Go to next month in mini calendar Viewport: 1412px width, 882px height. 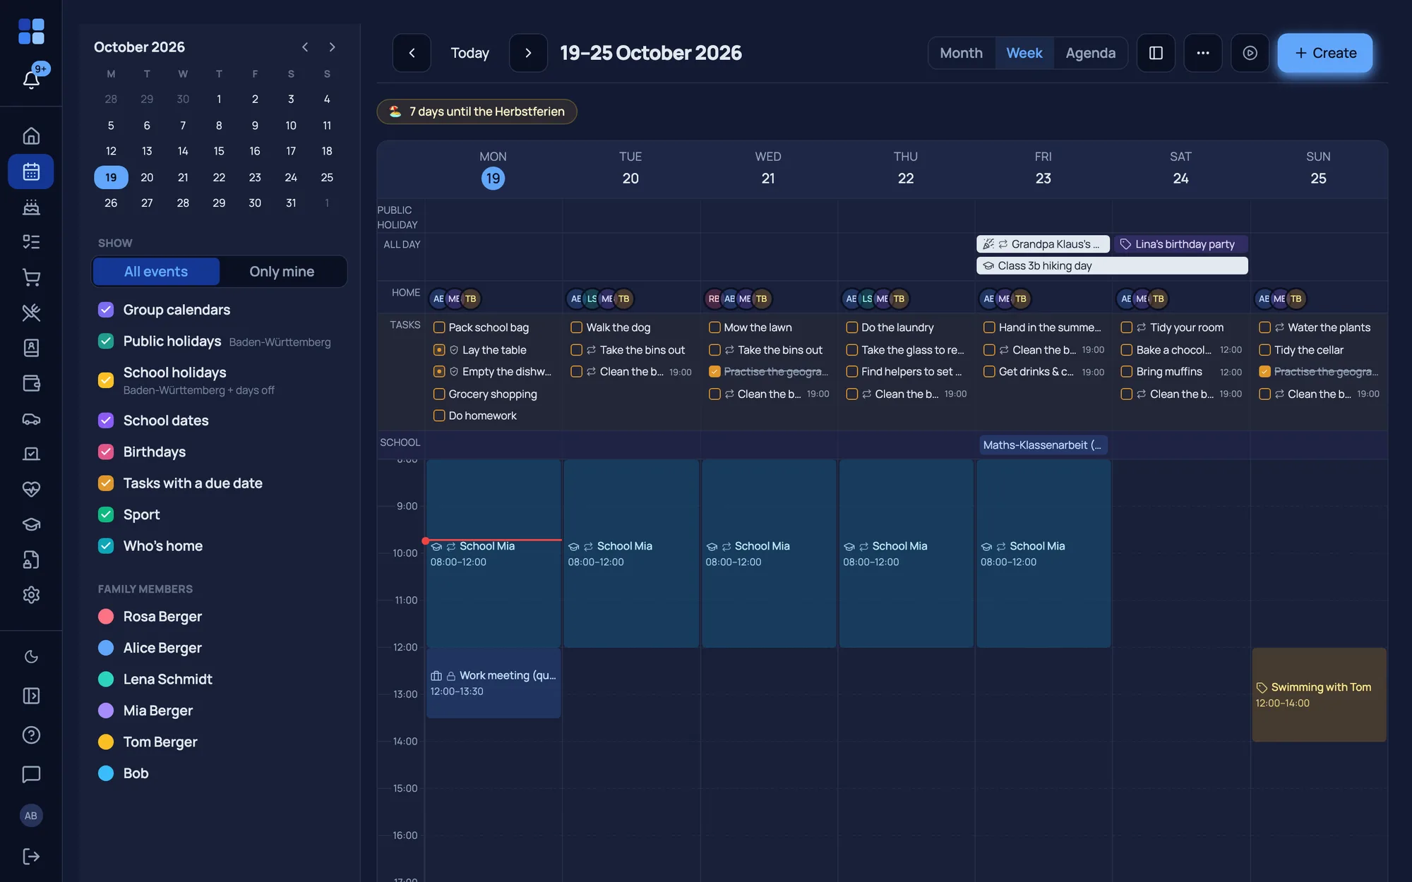click(332, 47)
